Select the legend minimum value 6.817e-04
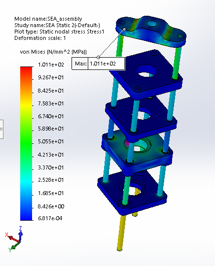Viewport: 215px width, 266px height. coord(50,218)
